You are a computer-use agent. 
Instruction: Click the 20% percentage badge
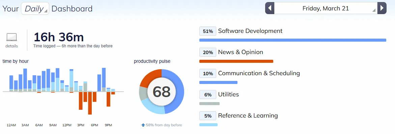pos(208,52)
